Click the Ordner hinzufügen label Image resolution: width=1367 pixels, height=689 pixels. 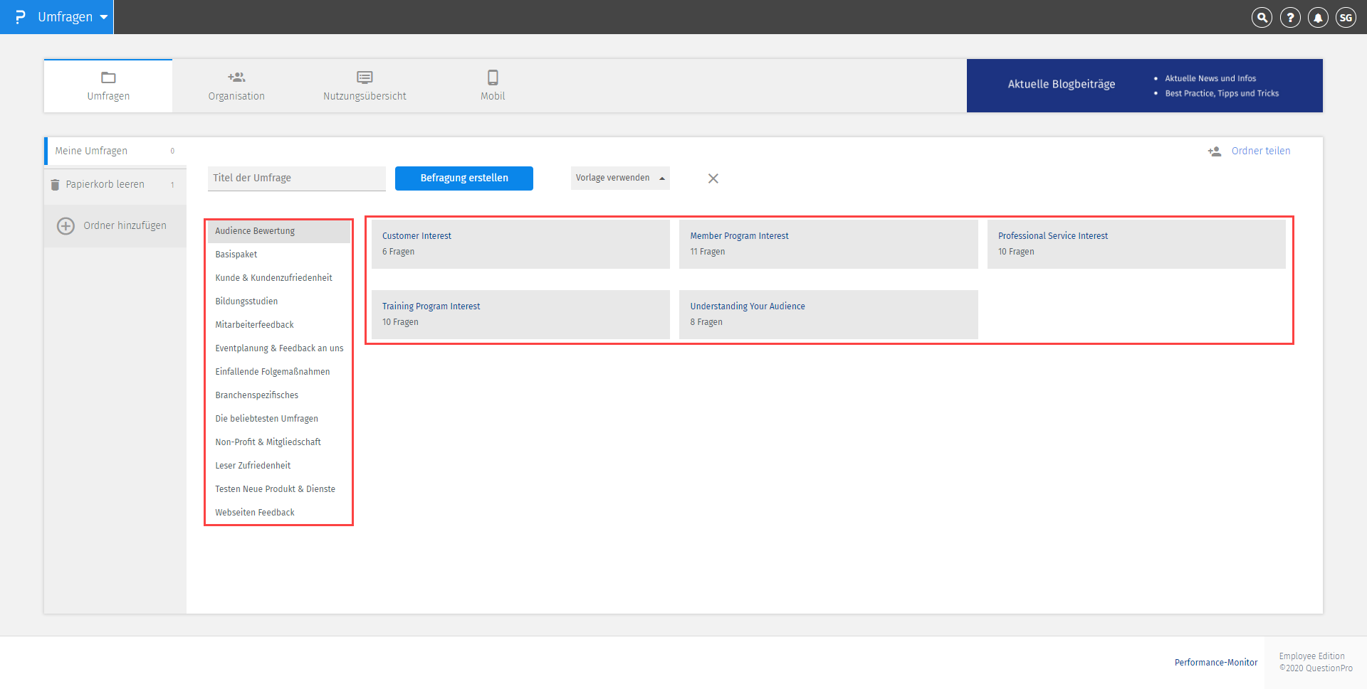point(125,225)
